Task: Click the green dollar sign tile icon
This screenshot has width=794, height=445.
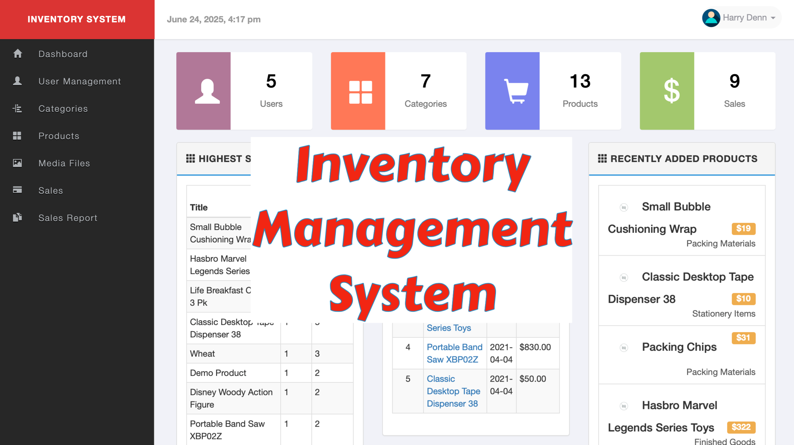Action: (x=671, y=91)
